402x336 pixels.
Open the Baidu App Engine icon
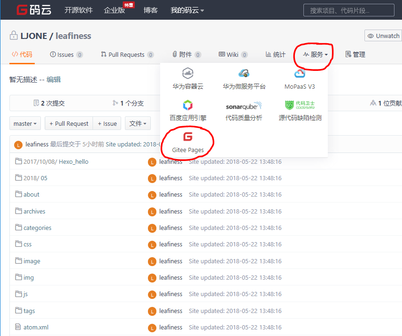188,105
